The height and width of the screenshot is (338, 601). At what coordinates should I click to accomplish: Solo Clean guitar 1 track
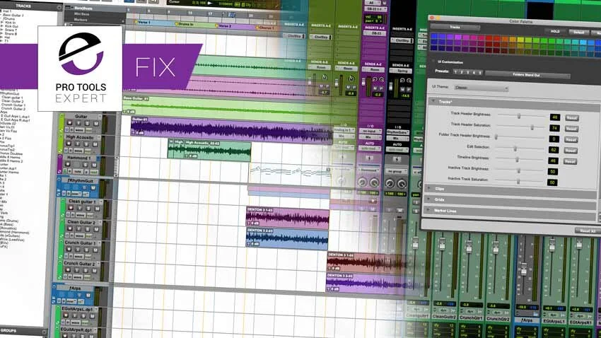pos(88,208)
